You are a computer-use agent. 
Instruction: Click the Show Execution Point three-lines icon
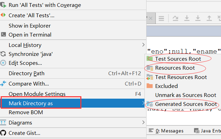(161, 18)
